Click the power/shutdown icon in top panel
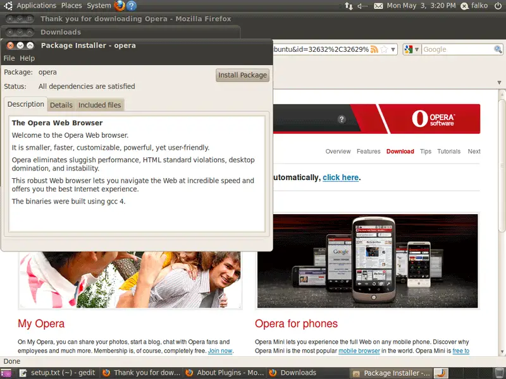The width and height of the screenshot is (506, 379). (x=498, y=6)
